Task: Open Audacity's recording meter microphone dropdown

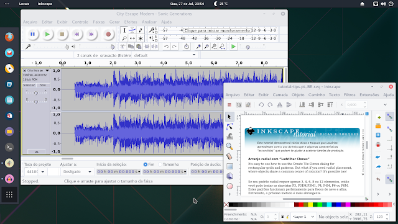Action: pos(152,30)
